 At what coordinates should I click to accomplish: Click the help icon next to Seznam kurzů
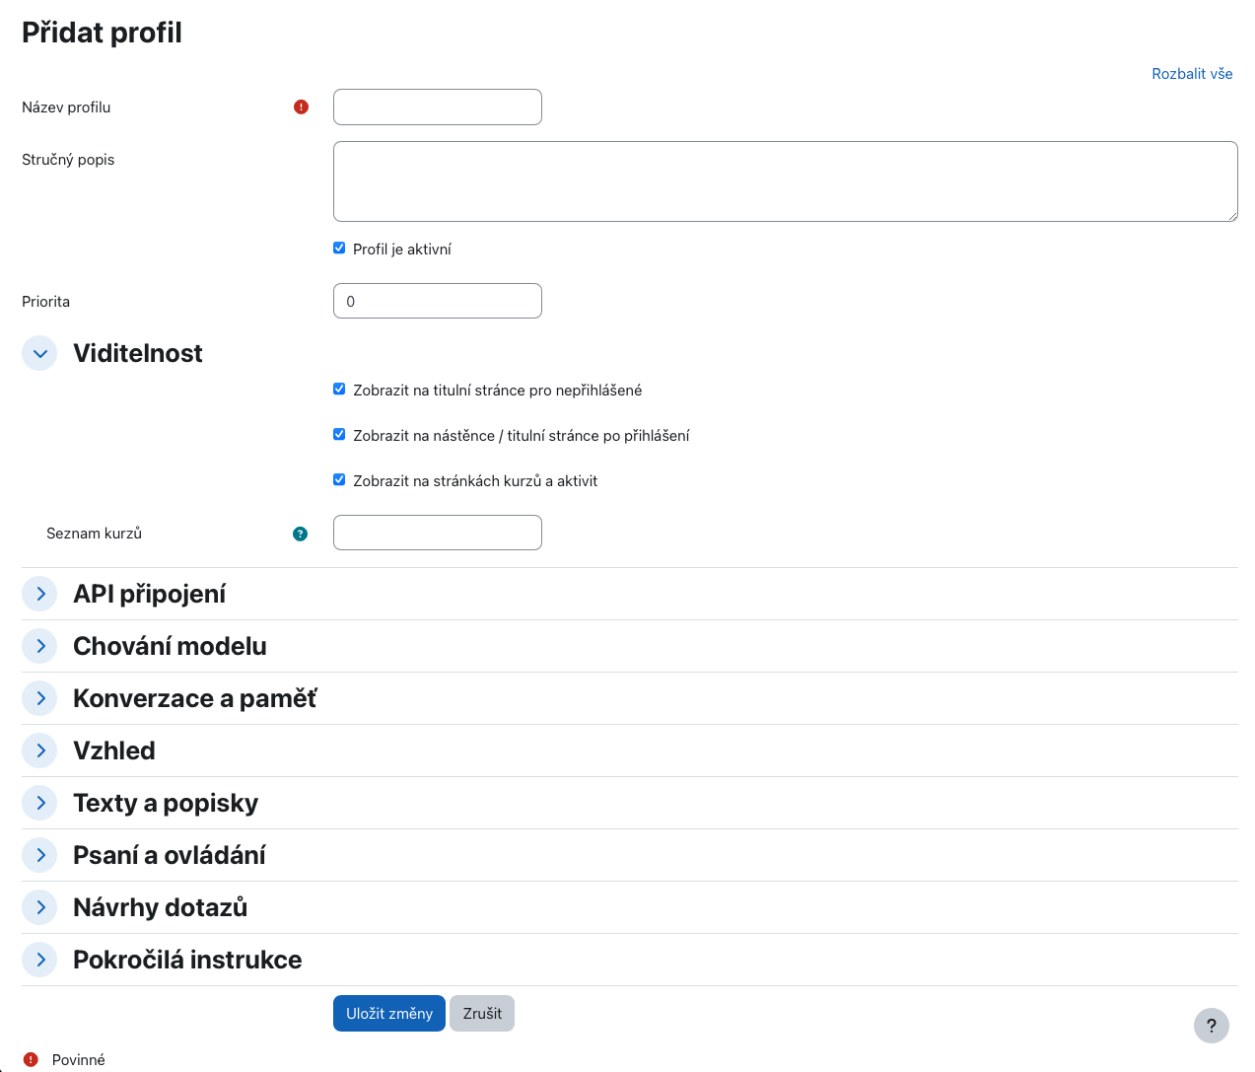click(301, 534)
